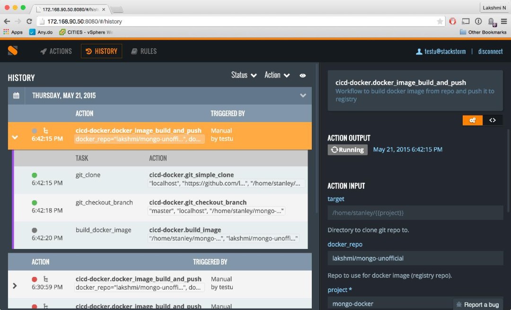Image resolution: width=511 pixels, height=310 pixels.
Task: Switch to the gears details view button
Action: [473, 120]
